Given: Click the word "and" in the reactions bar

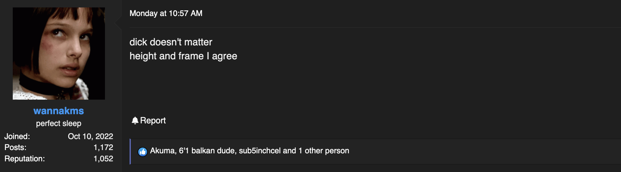Looking at the screenshot, I should (x=289, y=151).
